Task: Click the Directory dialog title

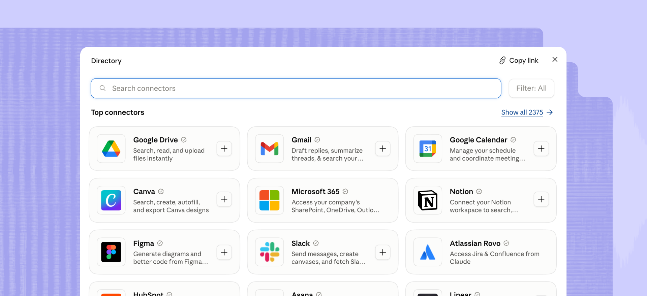Action: pyautogui.click(x=106, y=61)
